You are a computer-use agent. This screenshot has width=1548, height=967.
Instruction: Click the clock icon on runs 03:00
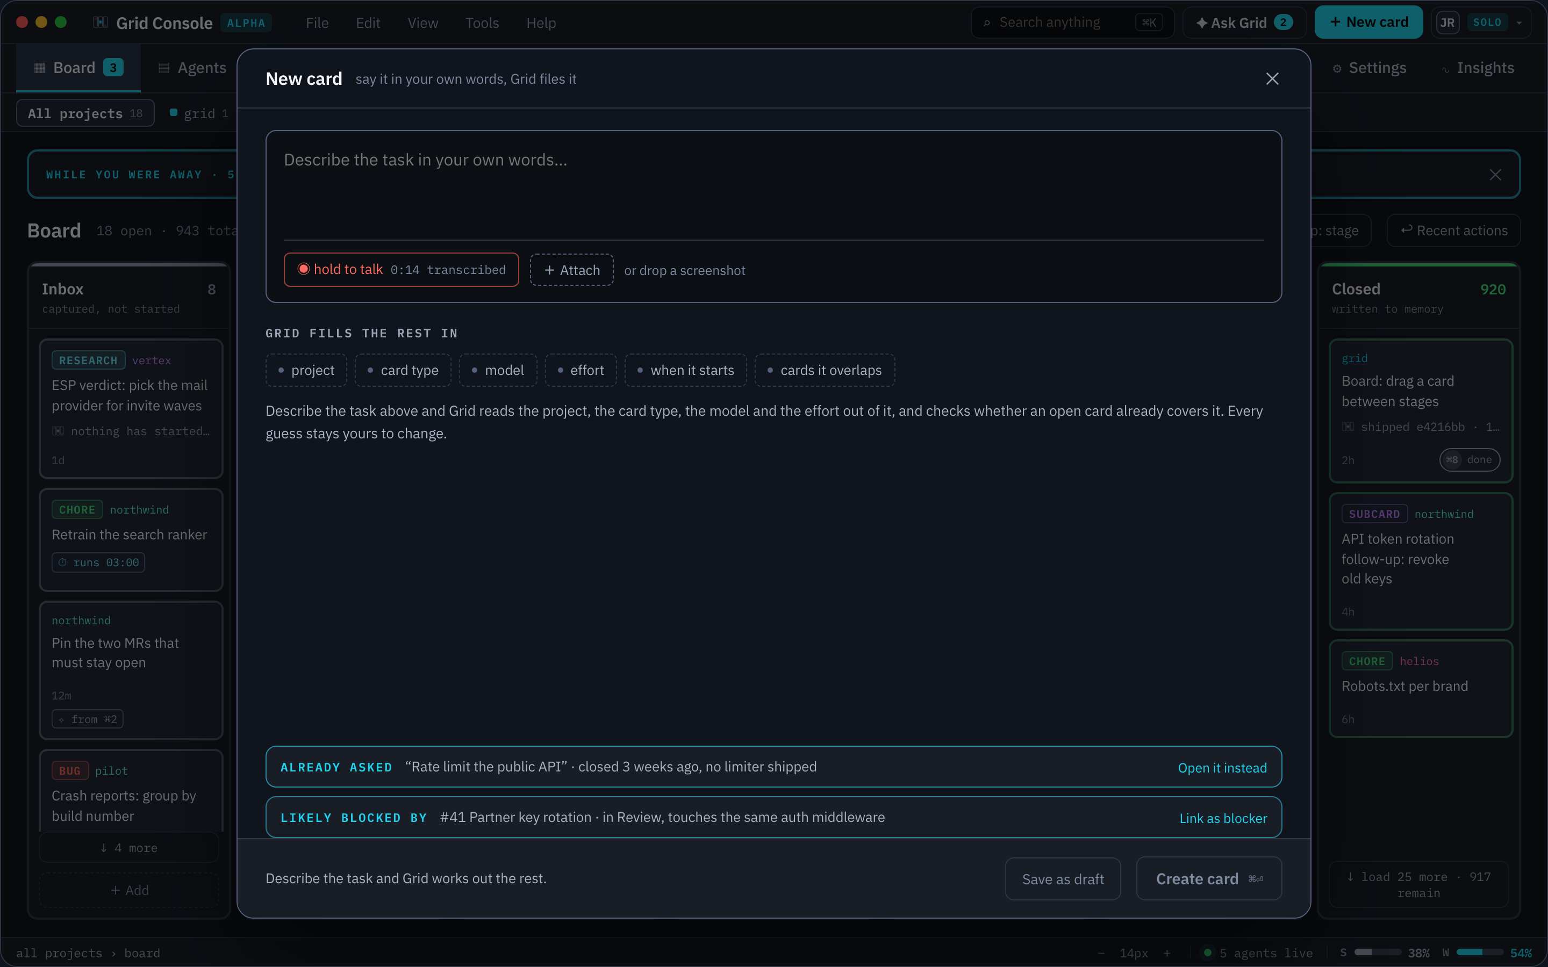(63, 563)
